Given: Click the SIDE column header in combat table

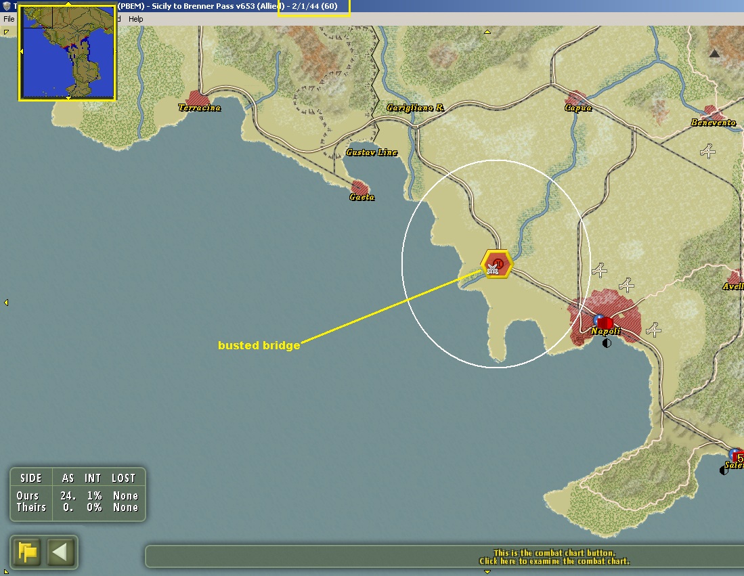Looking at the screenshot, I should click(31, 479).
